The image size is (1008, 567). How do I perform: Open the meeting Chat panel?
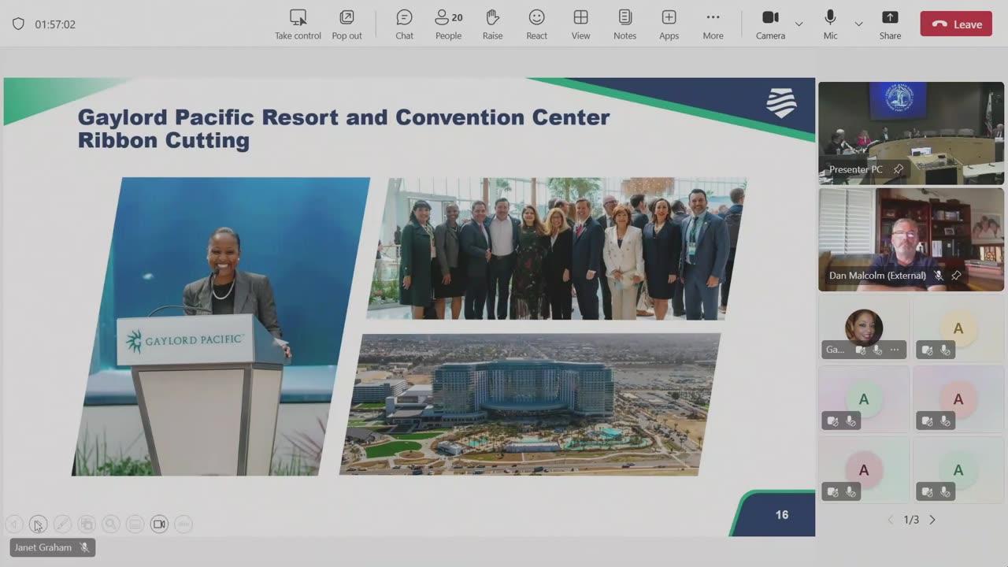404,24
